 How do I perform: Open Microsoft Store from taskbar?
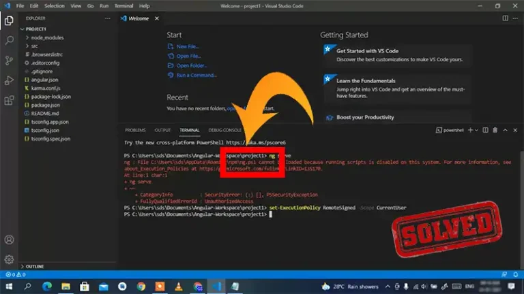[84, 287]
